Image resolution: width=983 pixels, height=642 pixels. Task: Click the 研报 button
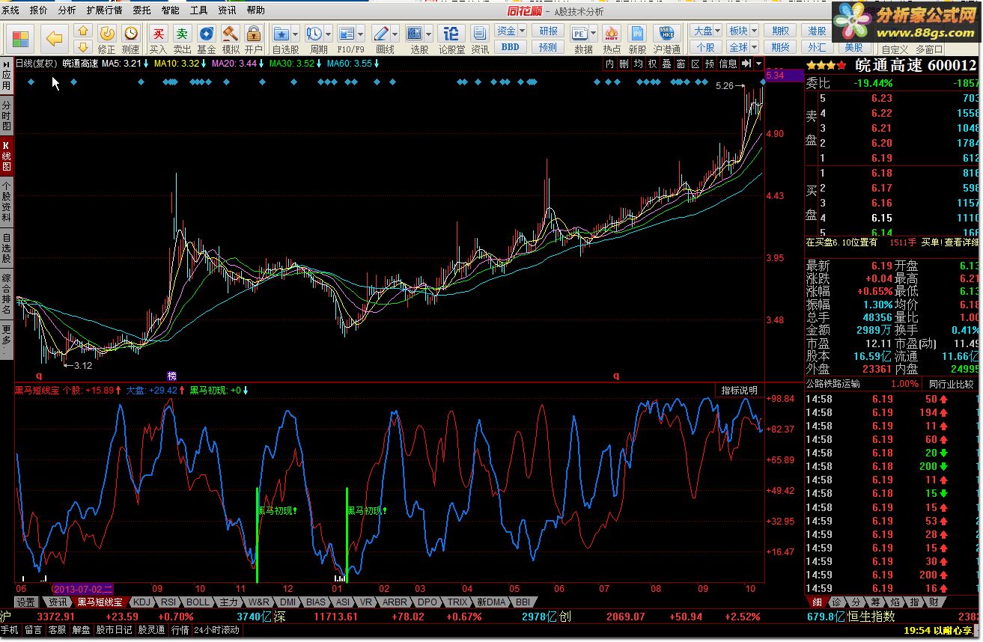[x=548, y=31]
